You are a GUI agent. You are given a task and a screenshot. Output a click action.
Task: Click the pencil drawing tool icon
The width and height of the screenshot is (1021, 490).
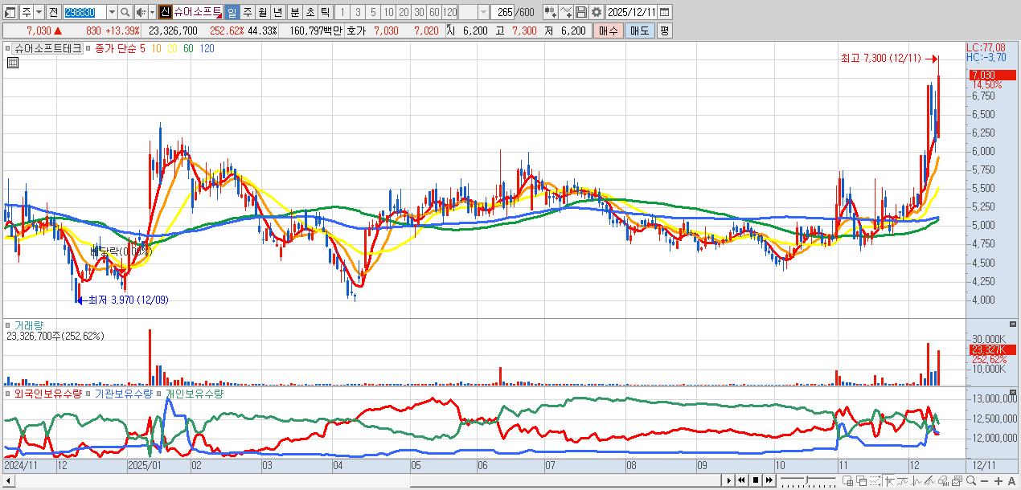click(930, 480)
